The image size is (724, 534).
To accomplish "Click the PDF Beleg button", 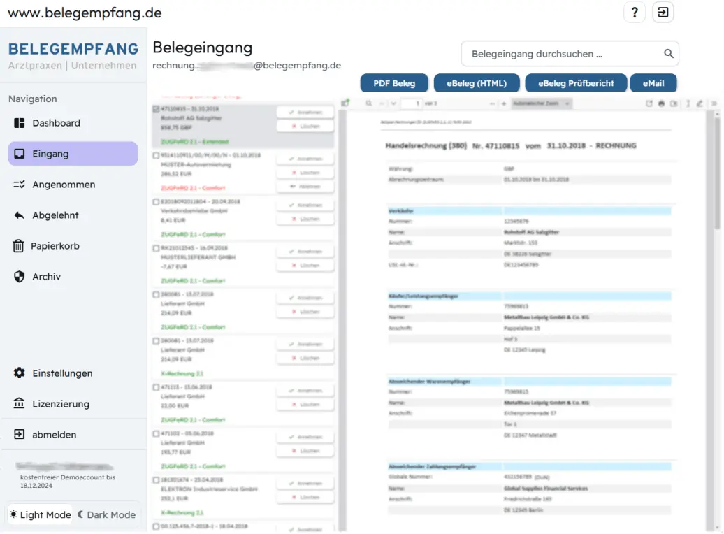I will coord(394,83).
